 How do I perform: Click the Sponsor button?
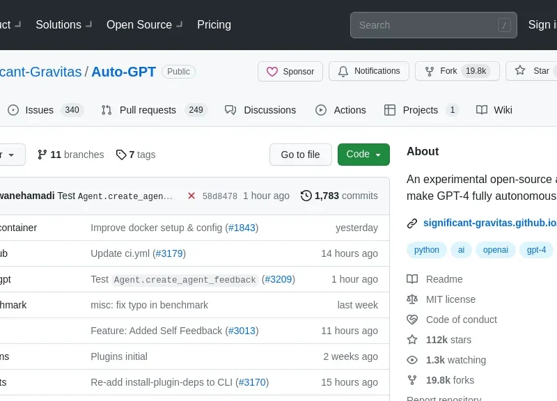point(290,72)
